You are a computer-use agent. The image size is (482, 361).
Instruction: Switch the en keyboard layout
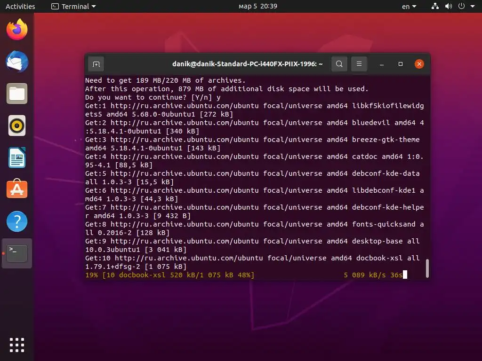[409, 6]
